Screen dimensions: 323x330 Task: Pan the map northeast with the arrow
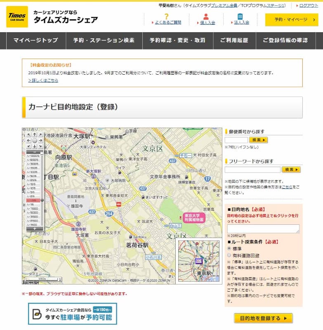40,135
